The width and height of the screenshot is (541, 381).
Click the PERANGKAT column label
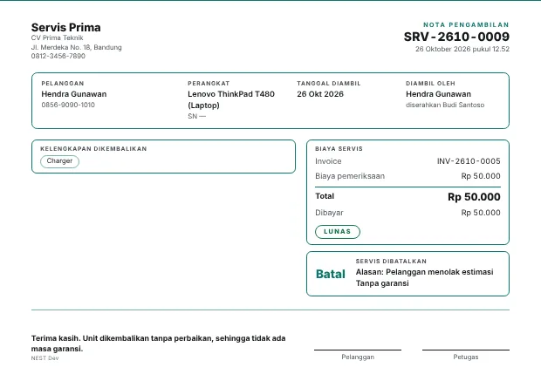point(209,83)
